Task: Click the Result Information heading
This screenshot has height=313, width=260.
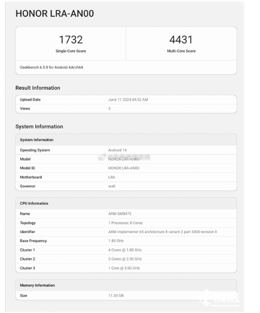Action: [38, 88]
